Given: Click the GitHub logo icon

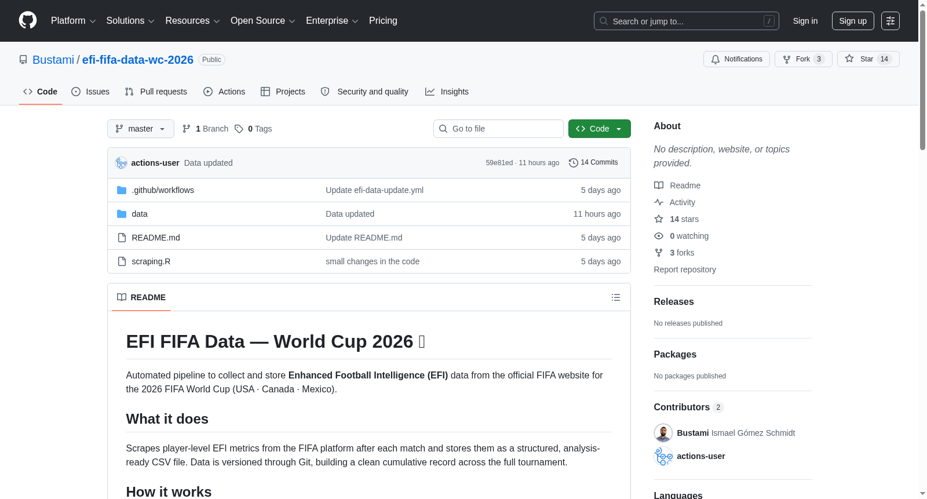Looking at the screenshot, I should (28, 20).
